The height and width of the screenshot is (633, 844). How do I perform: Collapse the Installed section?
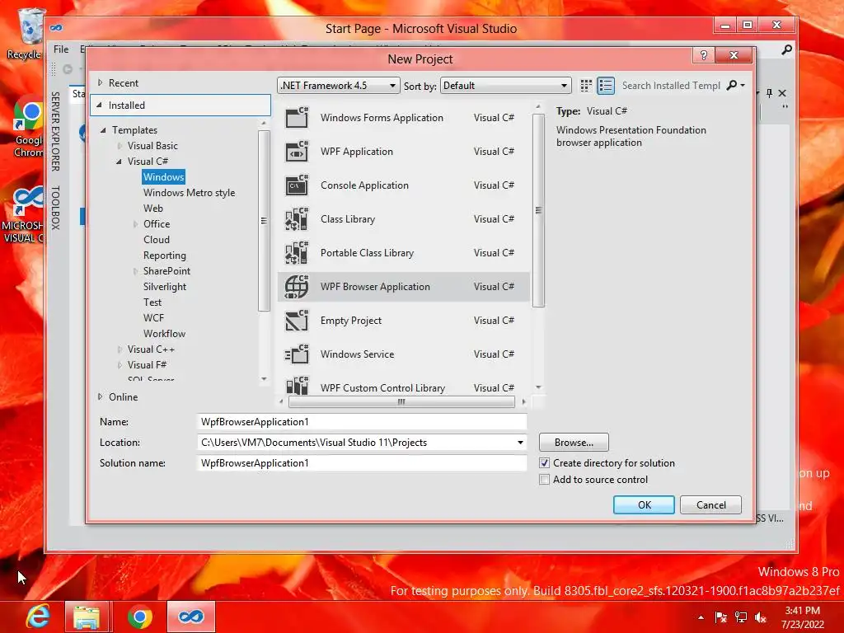coord(100,105)
